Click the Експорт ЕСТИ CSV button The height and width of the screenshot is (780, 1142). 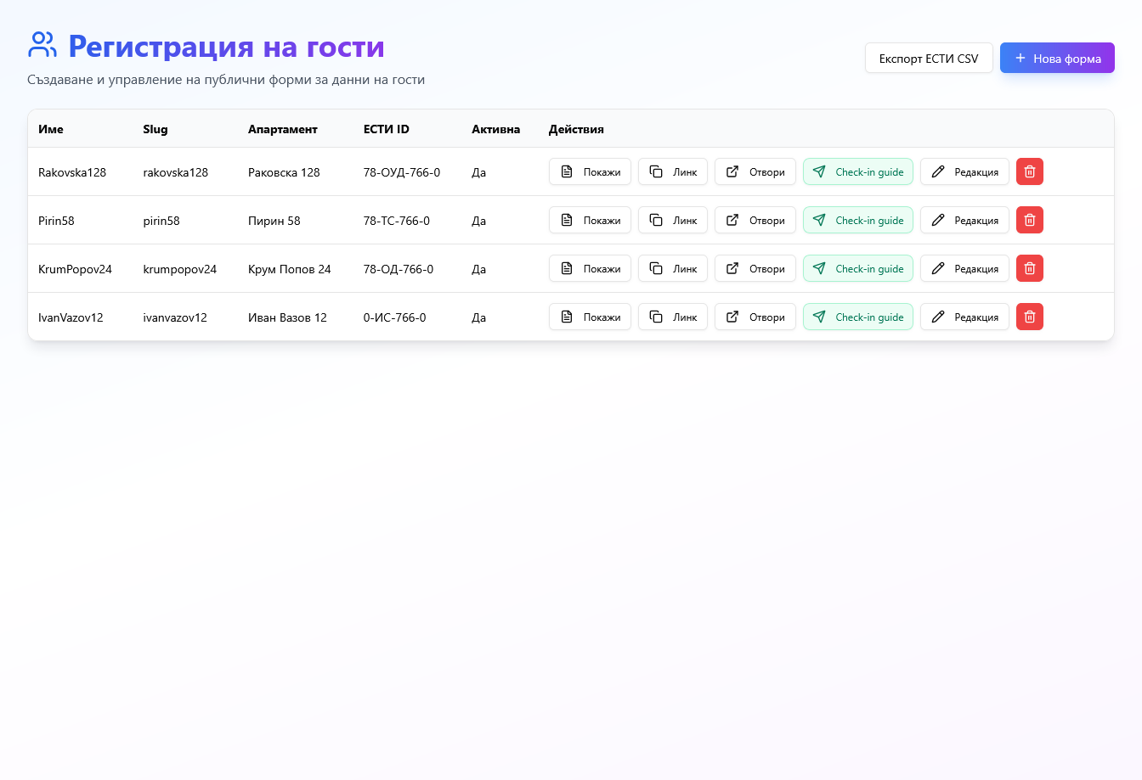(929, 58)
